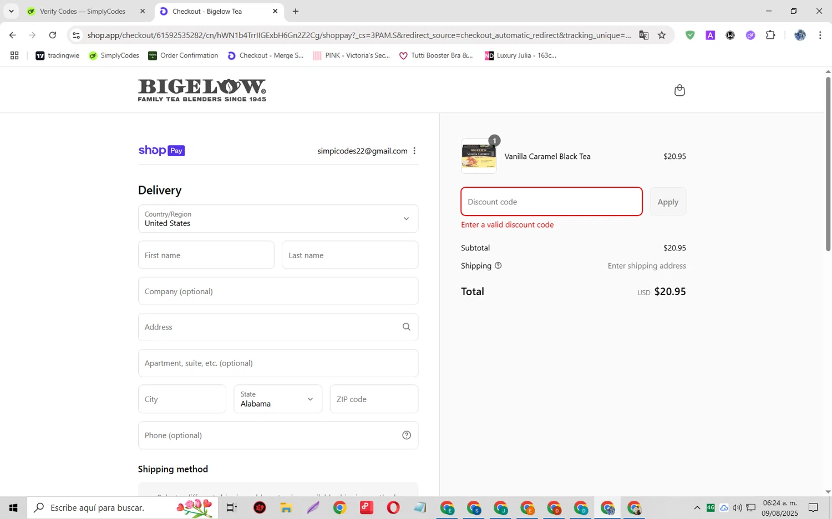
Task: Click the Apply discount button
Action: 668,202
